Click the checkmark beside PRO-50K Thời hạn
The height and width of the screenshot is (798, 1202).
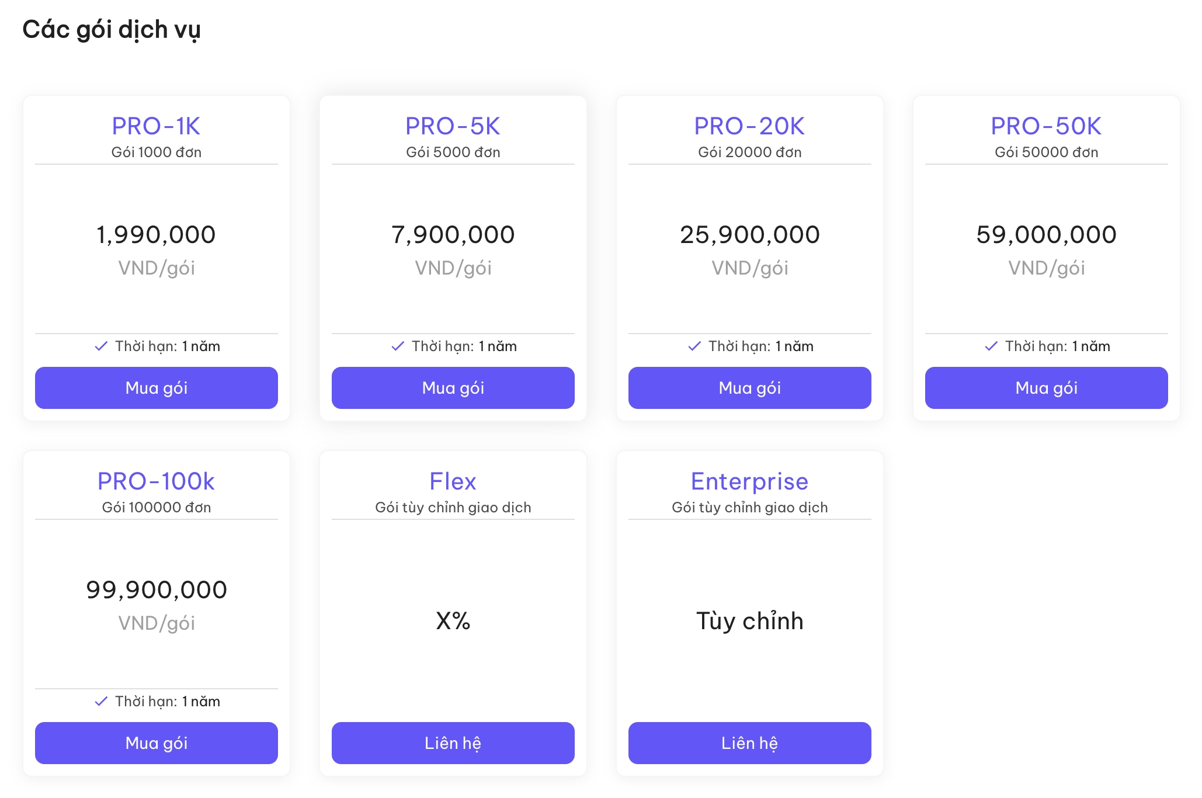point(991,346)
